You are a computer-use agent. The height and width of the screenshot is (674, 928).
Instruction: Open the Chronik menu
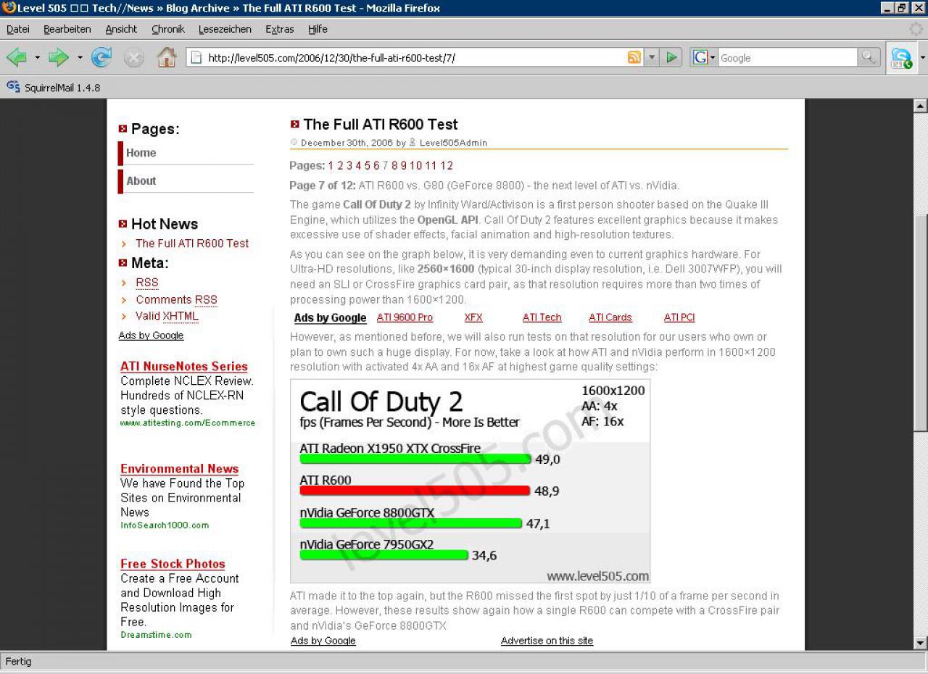168,29
